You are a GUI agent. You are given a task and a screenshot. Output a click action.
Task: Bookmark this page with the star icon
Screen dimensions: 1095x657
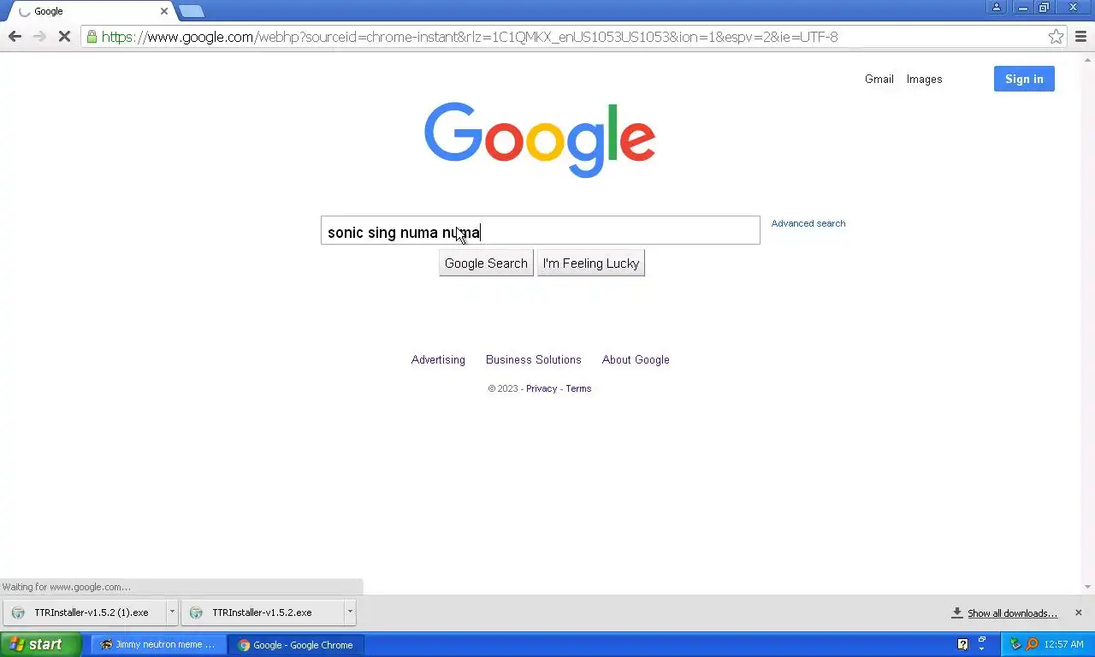(1057, 36)
